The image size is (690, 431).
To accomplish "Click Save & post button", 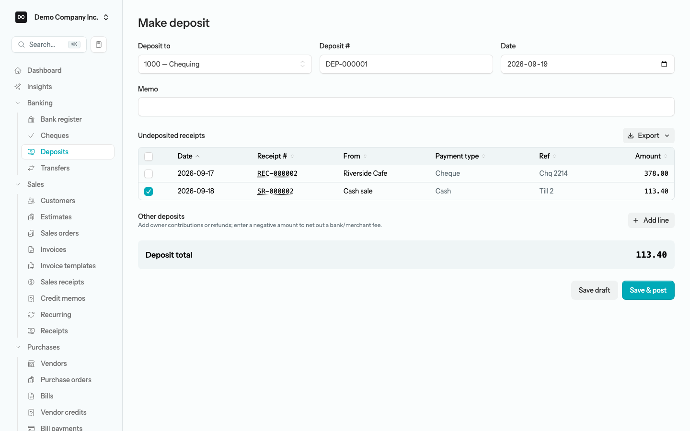I will pyautogui.click(x=648, y=290).
